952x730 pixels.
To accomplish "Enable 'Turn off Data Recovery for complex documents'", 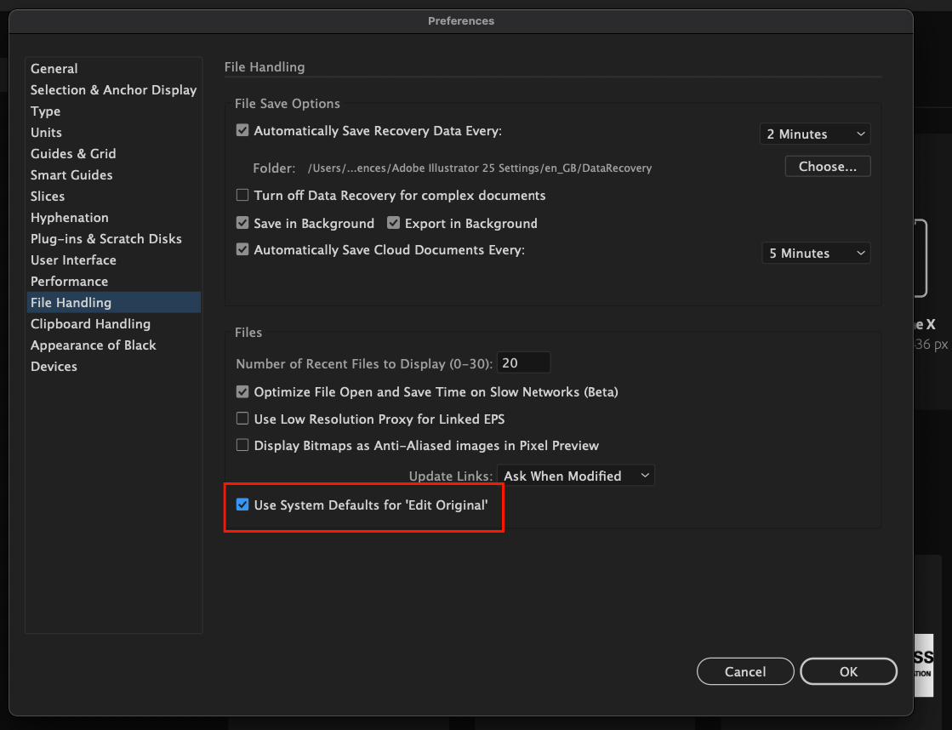I will [x=242, y=196].
